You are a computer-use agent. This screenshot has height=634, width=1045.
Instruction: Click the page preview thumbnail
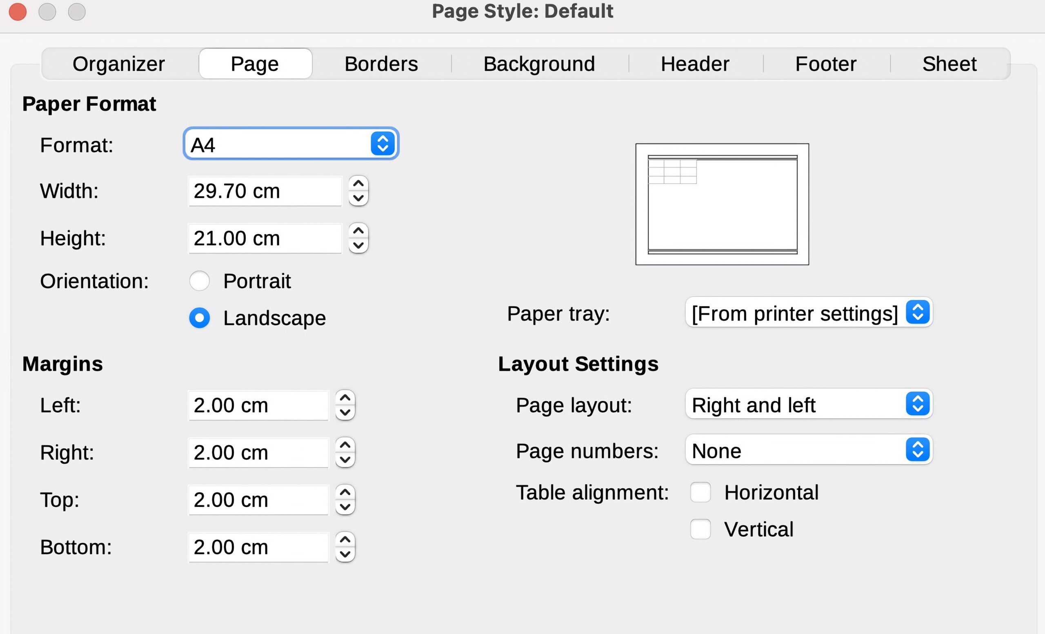click(722, 205)
